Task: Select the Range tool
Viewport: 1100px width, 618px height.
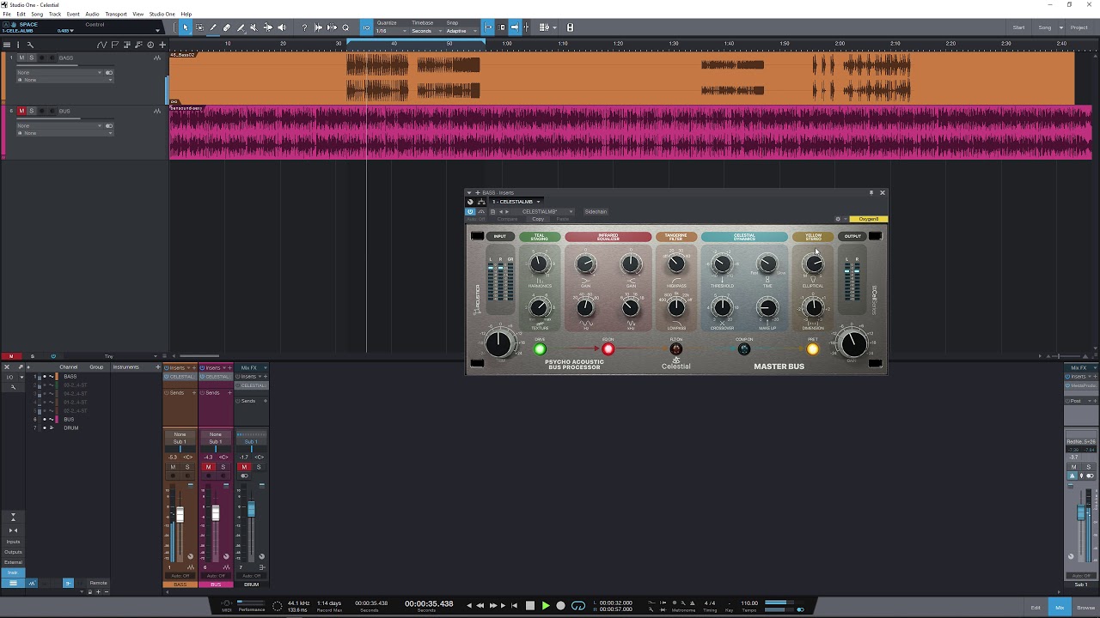Action: pyautogui.click(x=199, y=27)
